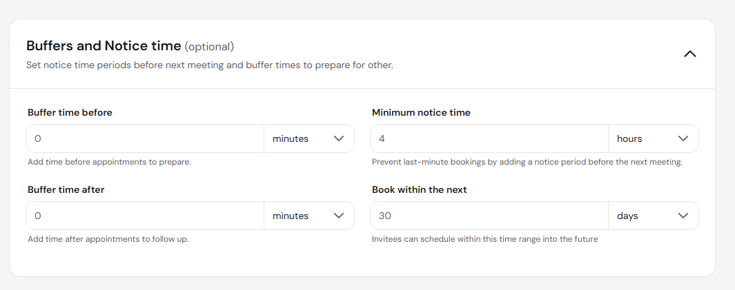Collapse the Buffers and Notice time section
This screenshot has width=735, height=290.
[689, 54]
